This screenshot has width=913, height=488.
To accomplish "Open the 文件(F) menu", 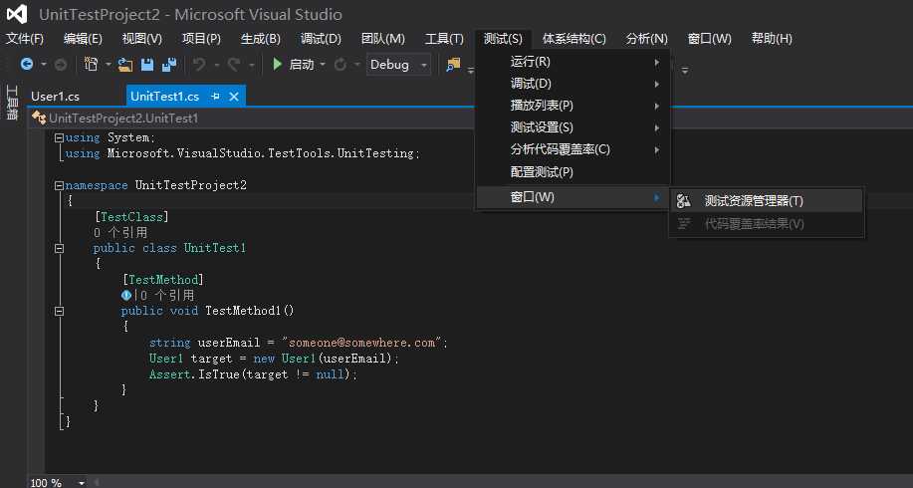I will click(25, 39).
